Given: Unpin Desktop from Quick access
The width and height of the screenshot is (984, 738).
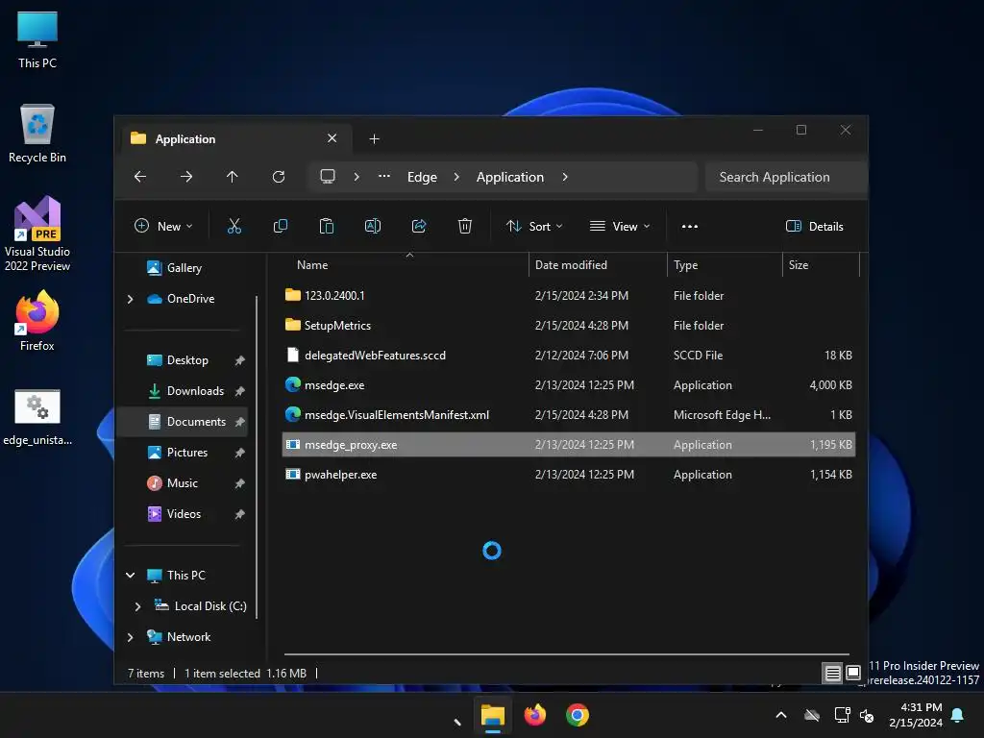Looking at the screenshot, I should click(x=239, y=361).
